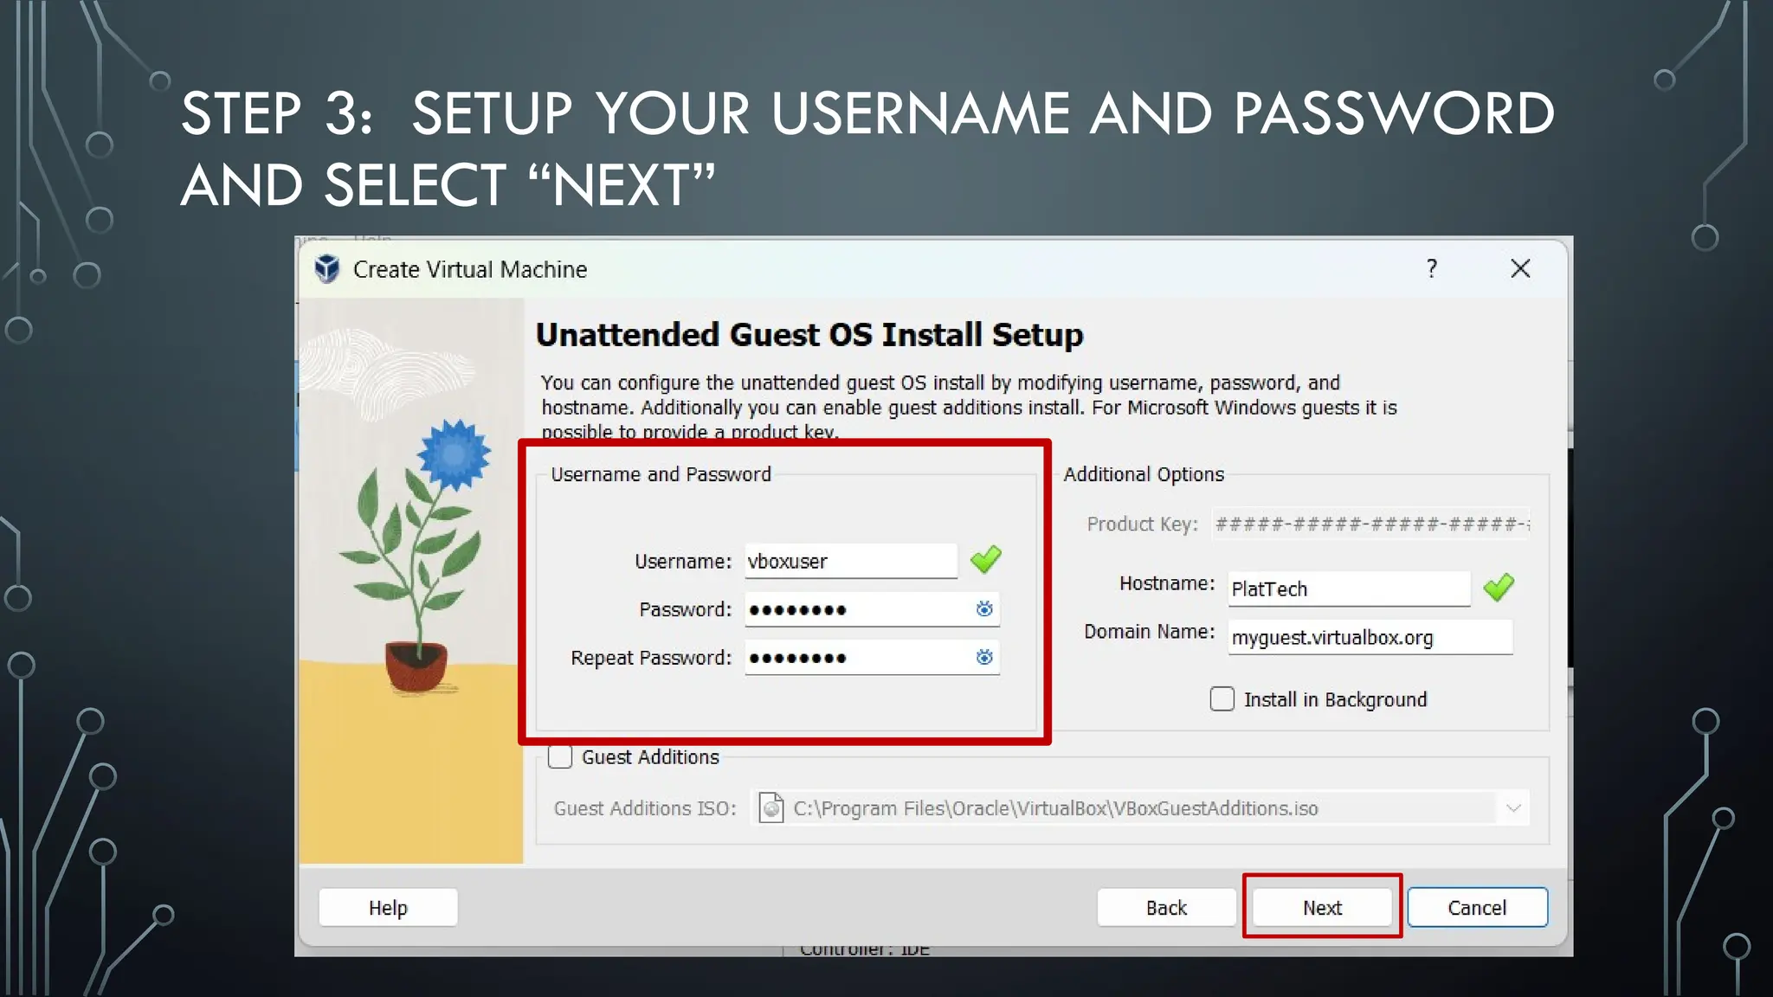Click the file icon in Guest Additions ISO
This screenshot has height=997, width=1773.
tap(771, 807)
